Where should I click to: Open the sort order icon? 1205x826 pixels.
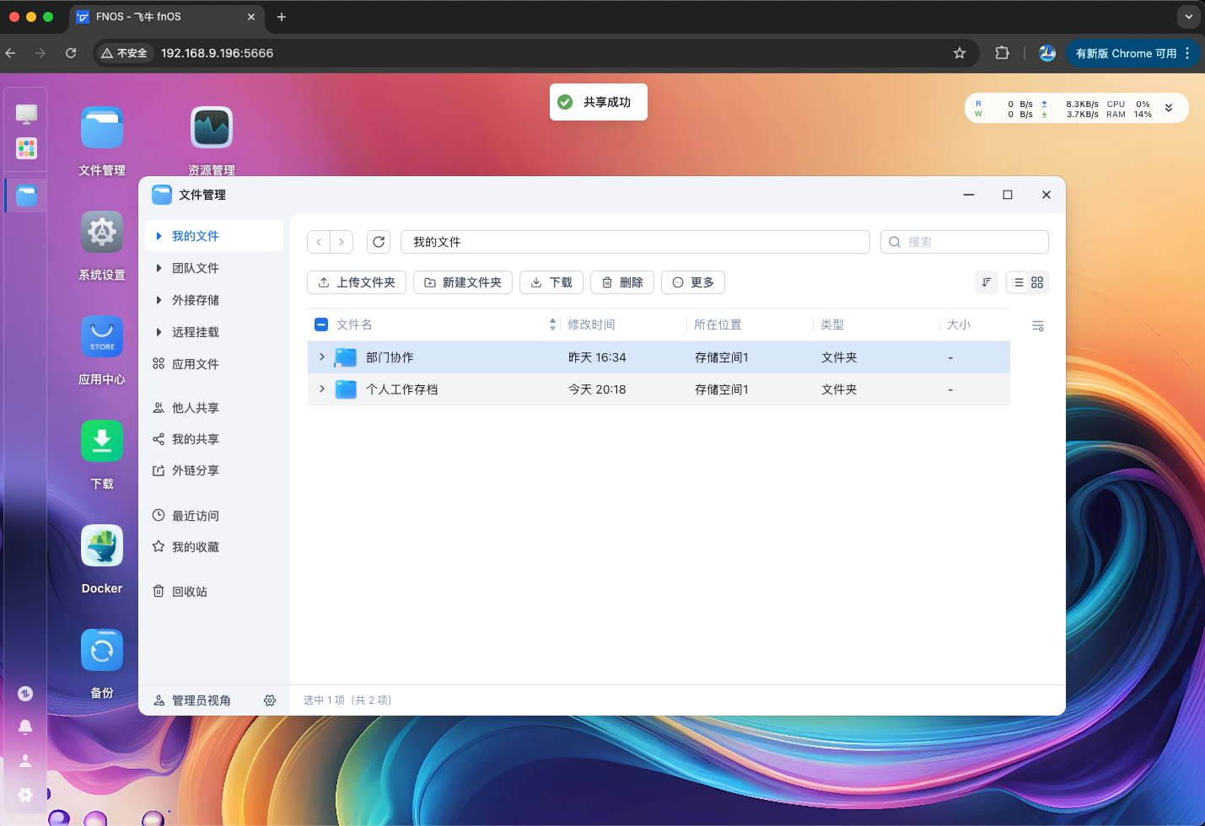click(986, 282)
